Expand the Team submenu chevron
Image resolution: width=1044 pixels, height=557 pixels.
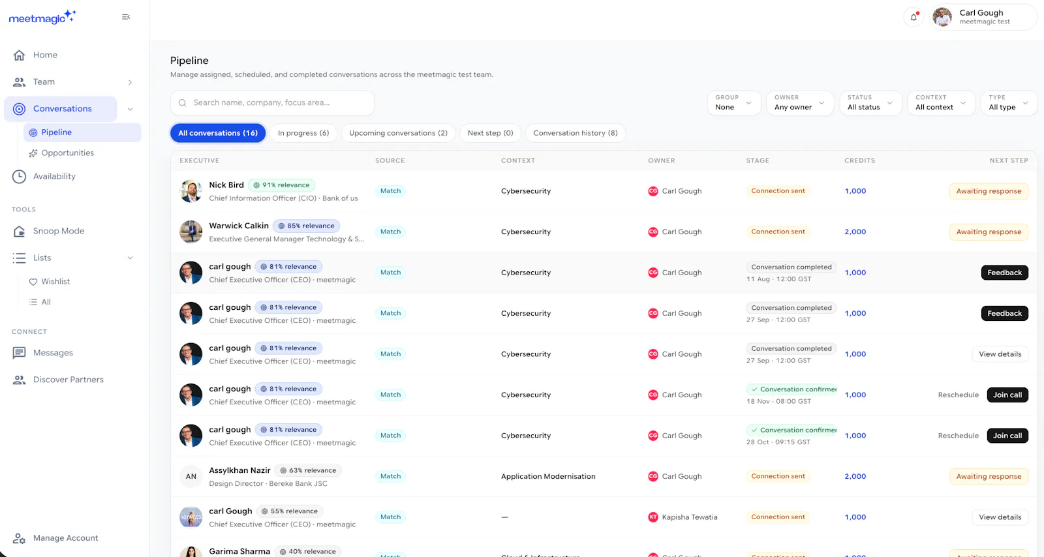coord(130,82)
